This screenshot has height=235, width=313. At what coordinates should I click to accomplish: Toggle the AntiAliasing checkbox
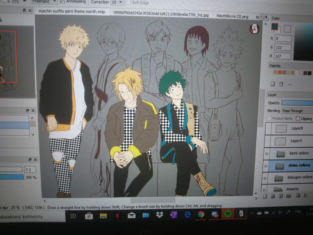(x=62, y=2)
